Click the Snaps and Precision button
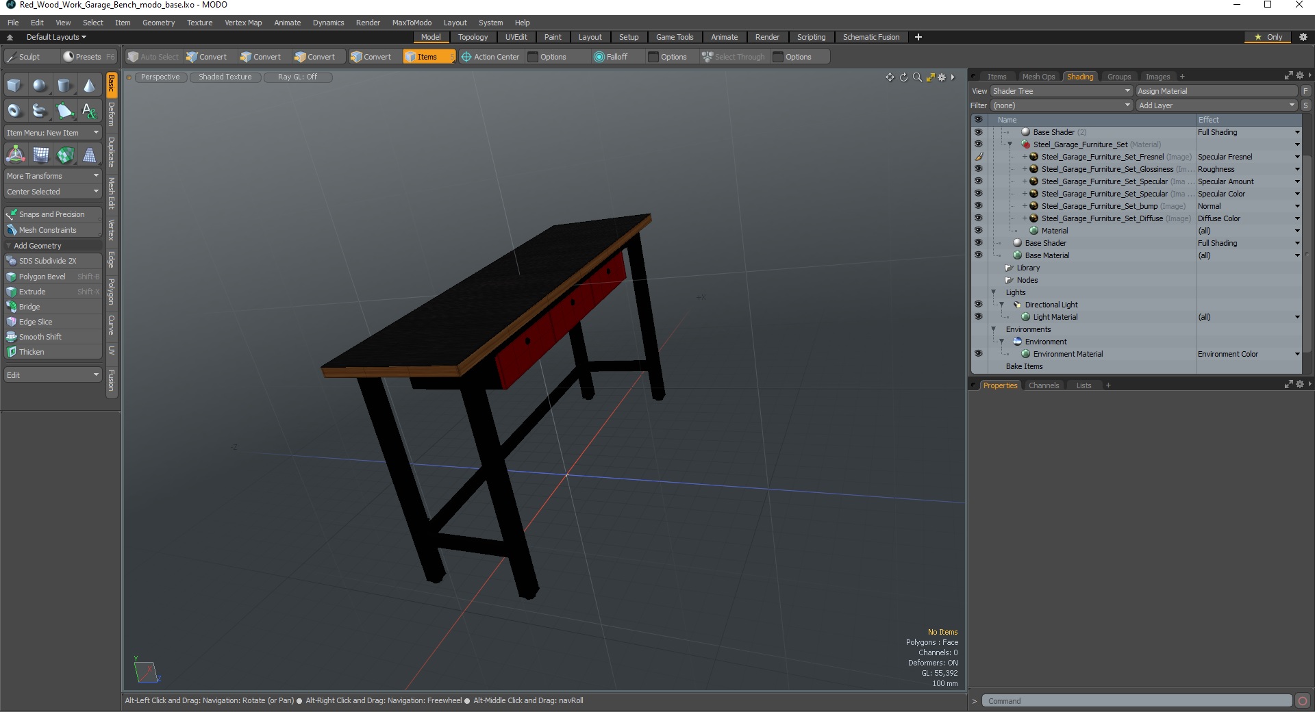 (x=53, y=214)
